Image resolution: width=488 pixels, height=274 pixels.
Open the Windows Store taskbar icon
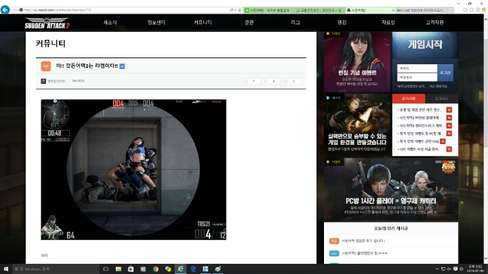pyautogui.click(x=131, y=269)
